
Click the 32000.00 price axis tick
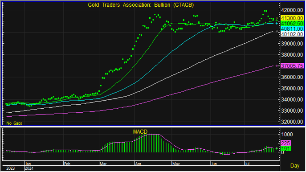click(x=292, y=122)
